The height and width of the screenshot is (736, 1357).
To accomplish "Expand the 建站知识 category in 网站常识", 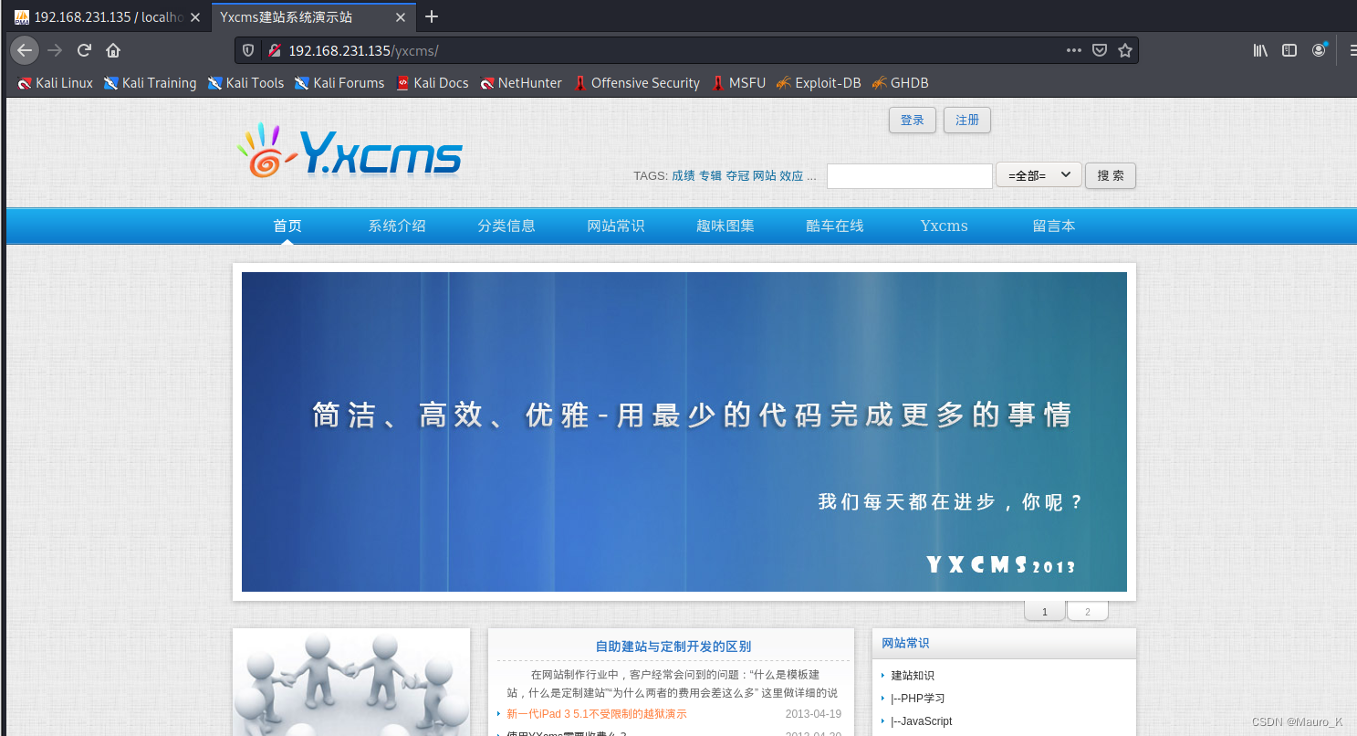I will pos(912,675).
